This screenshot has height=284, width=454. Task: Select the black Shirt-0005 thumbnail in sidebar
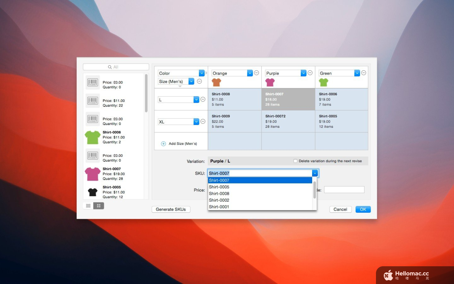tap(93, 192)
